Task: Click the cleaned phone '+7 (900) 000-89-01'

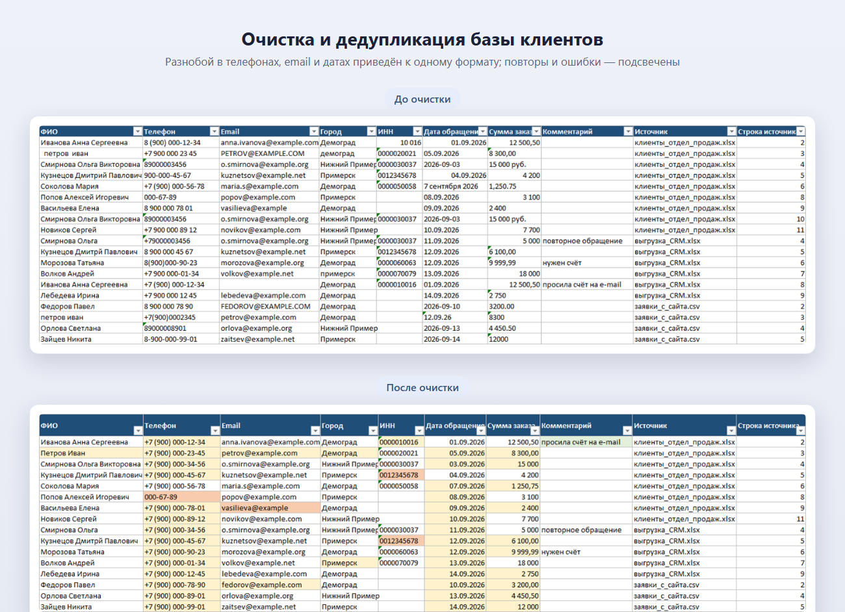Action: [182, 596]
